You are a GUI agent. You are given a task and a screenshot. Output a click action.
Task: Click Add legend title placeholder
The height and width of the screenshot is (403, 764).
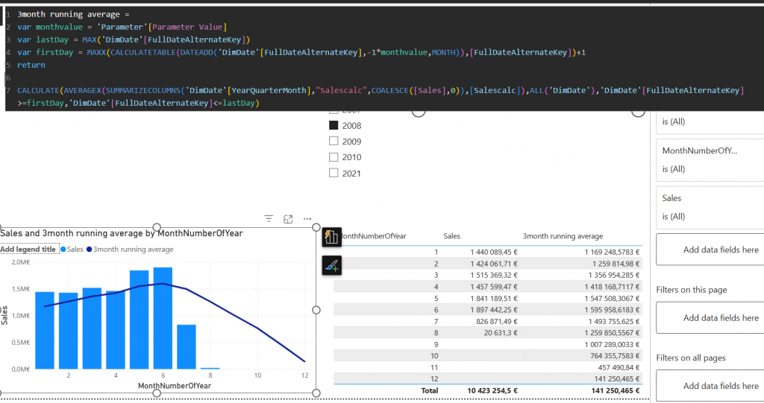(x=28, y=250)
